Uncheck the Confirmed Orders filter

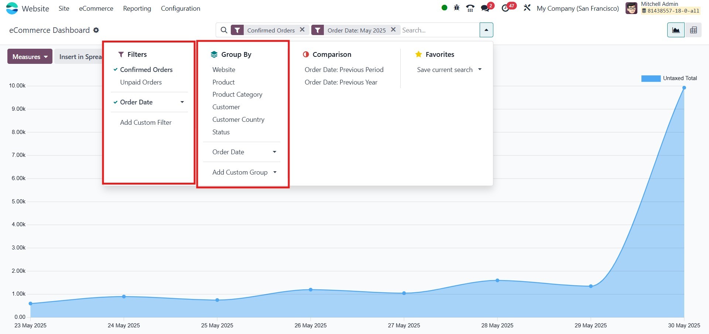pos(146,70)
